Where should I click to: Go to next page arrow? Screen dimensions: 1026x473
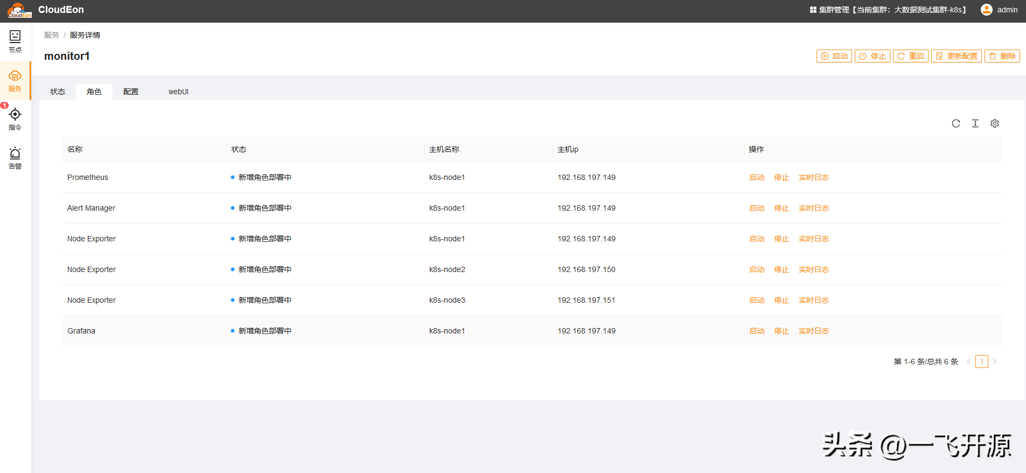995,361
